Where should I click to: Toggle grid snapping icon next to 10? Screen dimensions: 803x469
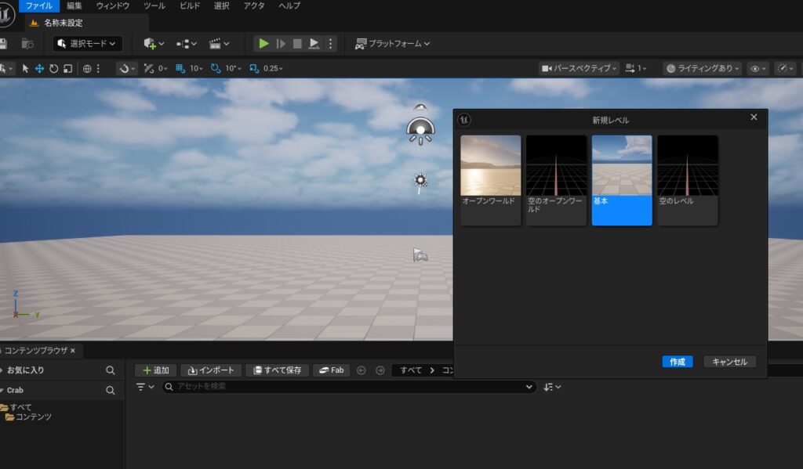point(180,69)
